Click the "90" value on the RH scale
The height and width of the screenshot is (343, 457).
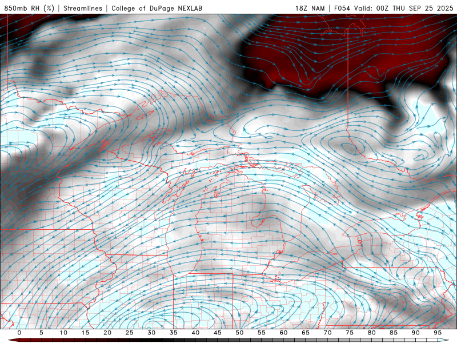point(415,333)
